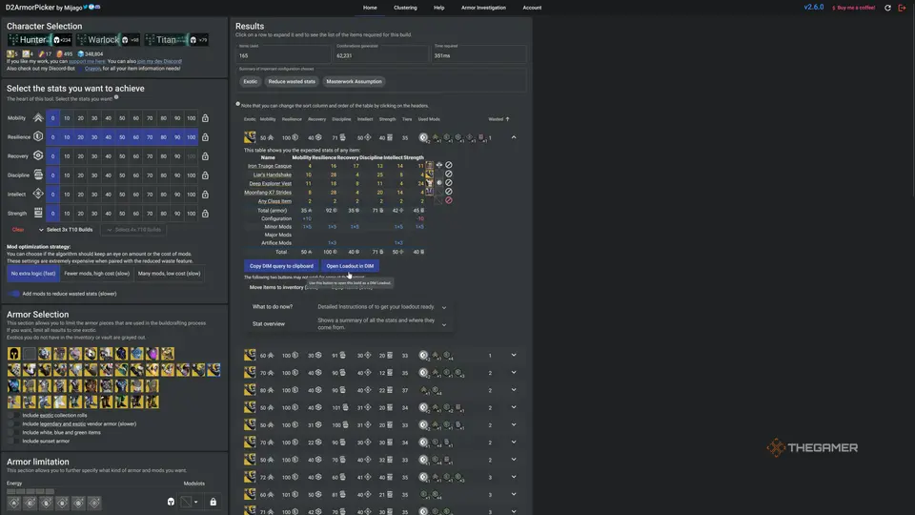Lock the Mobility stat row

[x=205, y=118]
